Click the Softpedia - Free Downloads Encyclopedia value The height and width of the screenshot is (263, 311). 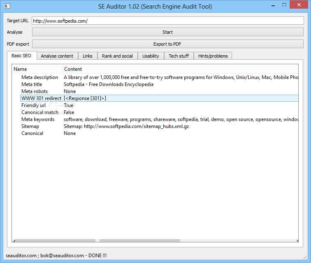tap(109, 84)
